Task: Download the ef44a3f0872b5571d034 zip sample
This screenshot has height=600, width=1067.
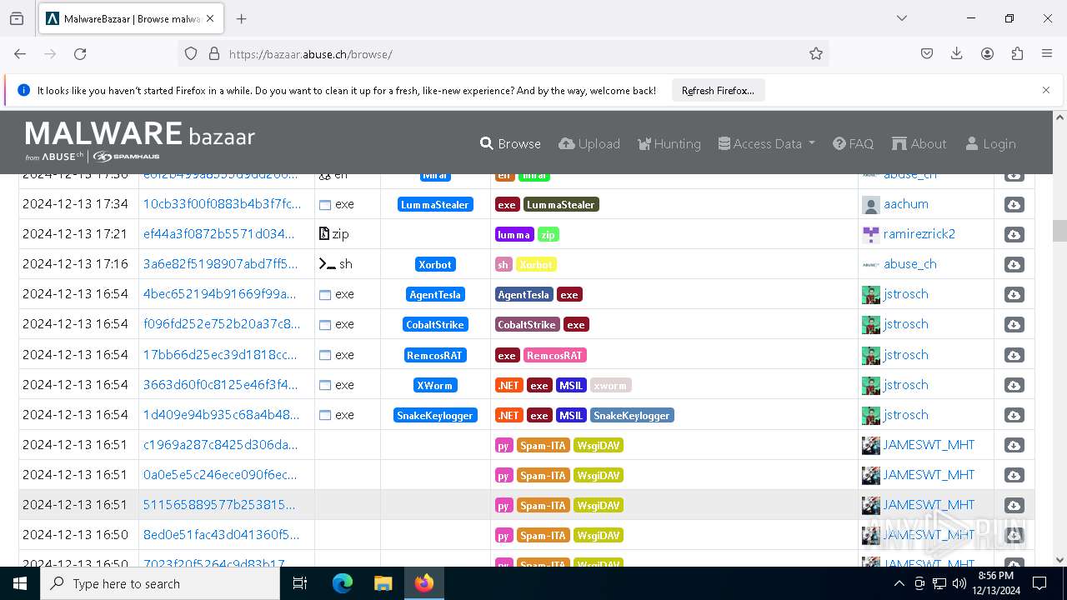Action: (1014, 235)
